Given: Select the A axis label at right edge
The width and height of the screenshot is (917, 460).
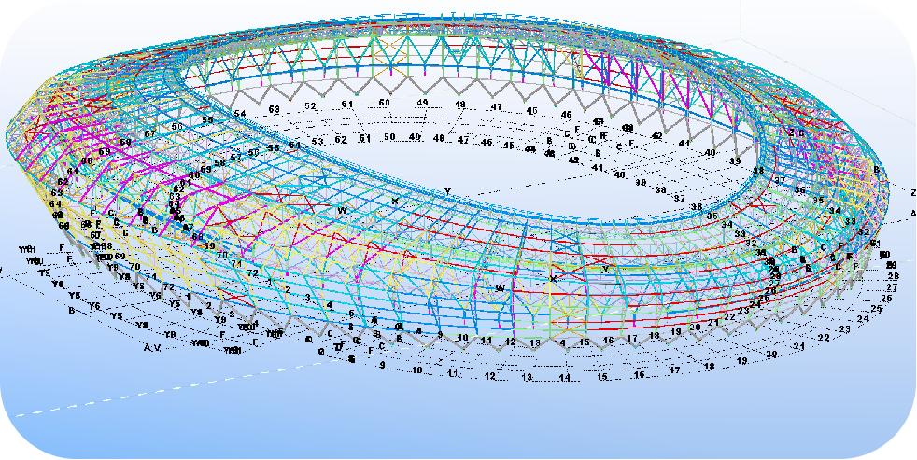Looking at the screenshot, I should [x=912, y=214].
